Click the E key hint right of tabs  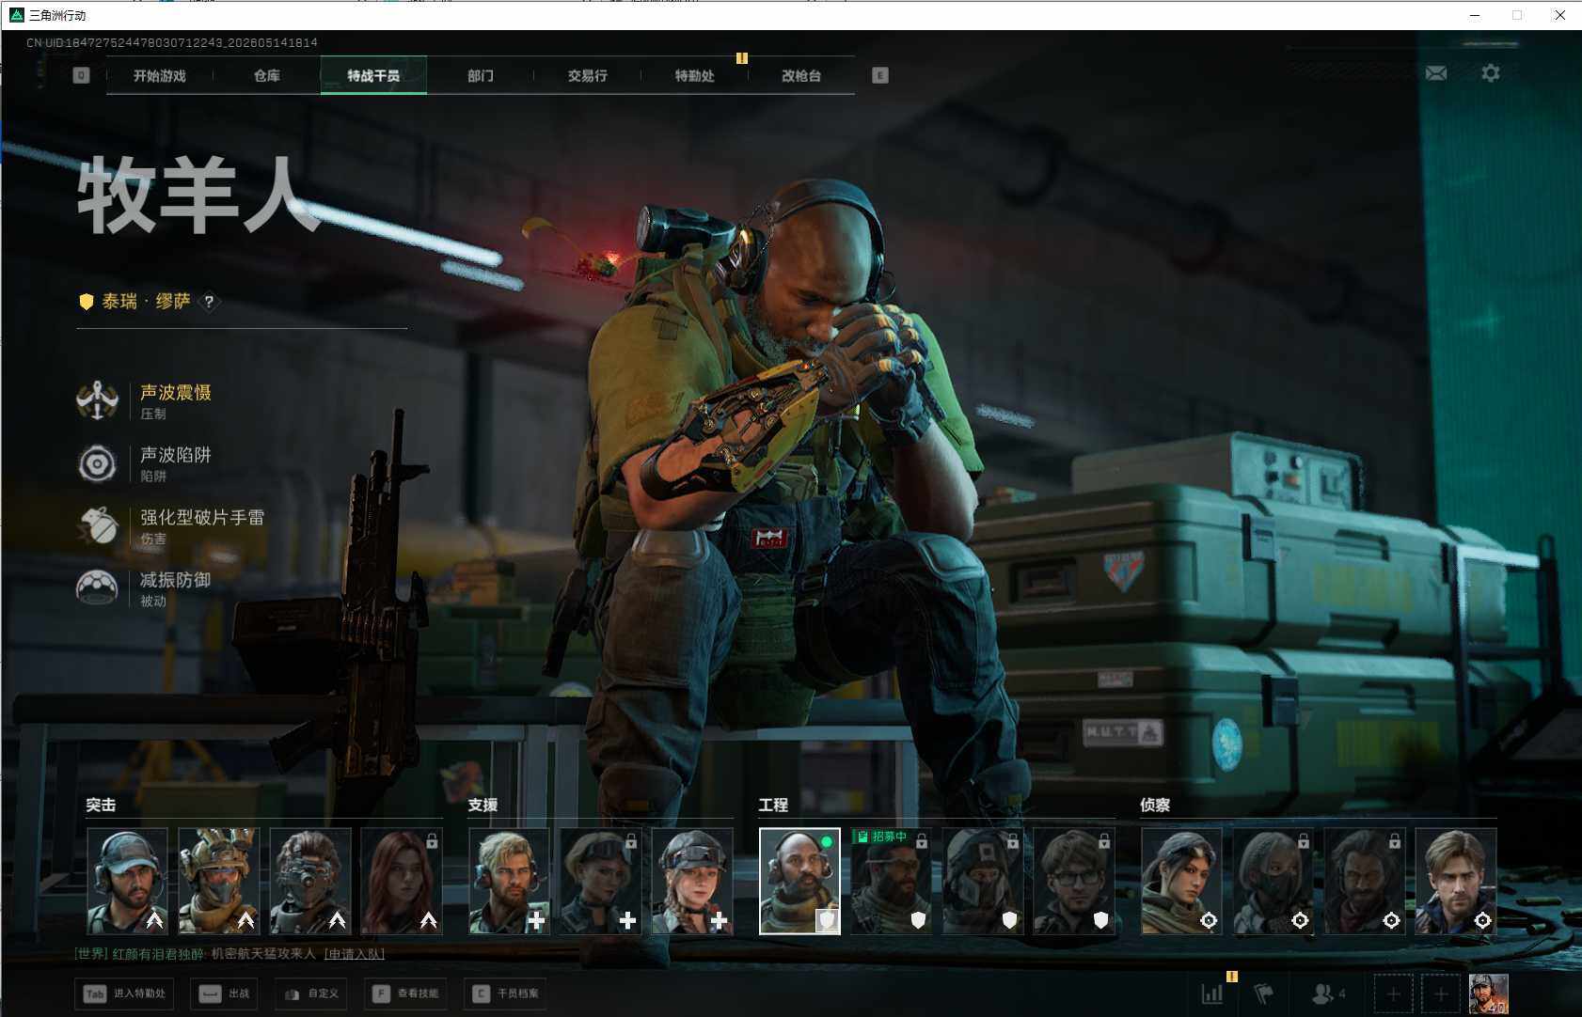(880, 75)
